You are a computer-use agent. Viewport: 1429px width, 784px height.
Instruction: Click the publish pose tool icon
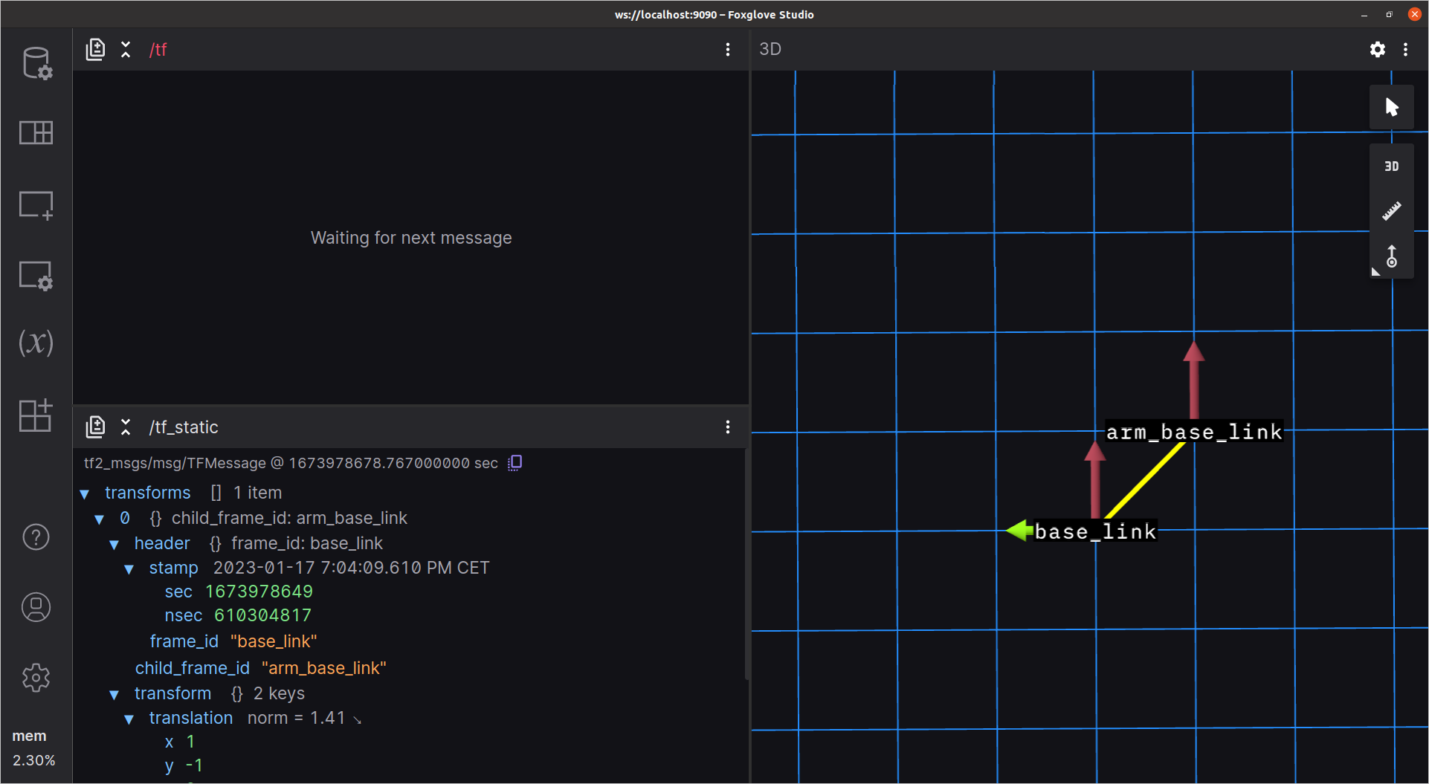tap(1391, 256)
